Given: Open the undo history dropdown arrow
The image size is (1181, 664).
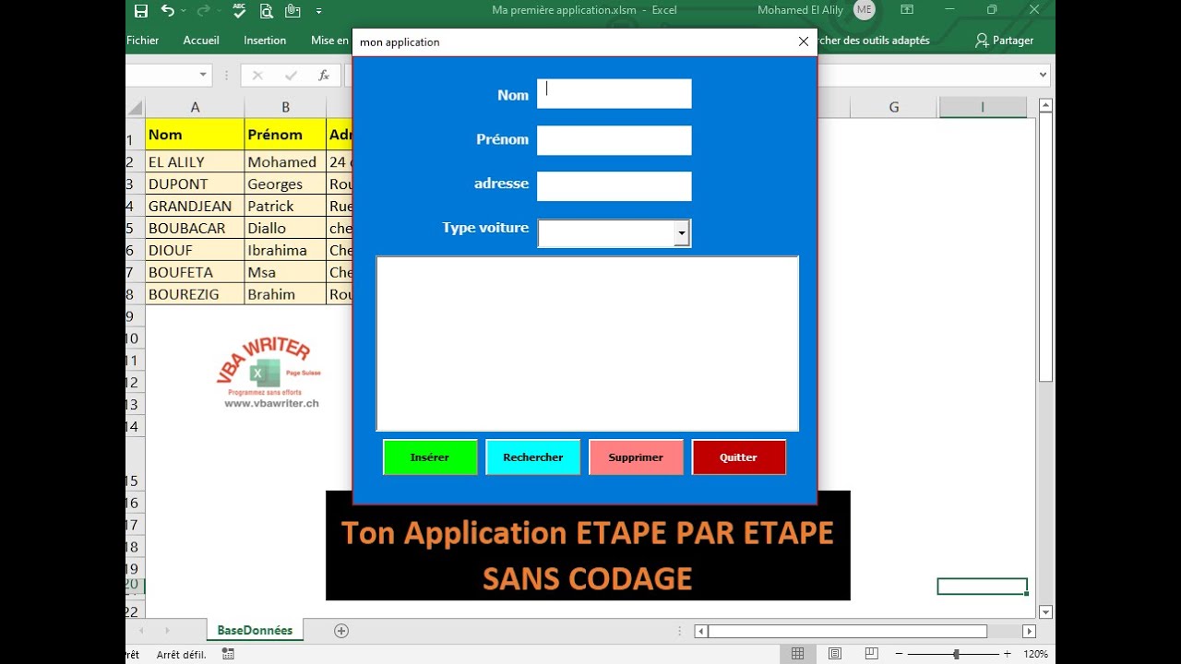Looking at the screenshot, I should 184,11.
